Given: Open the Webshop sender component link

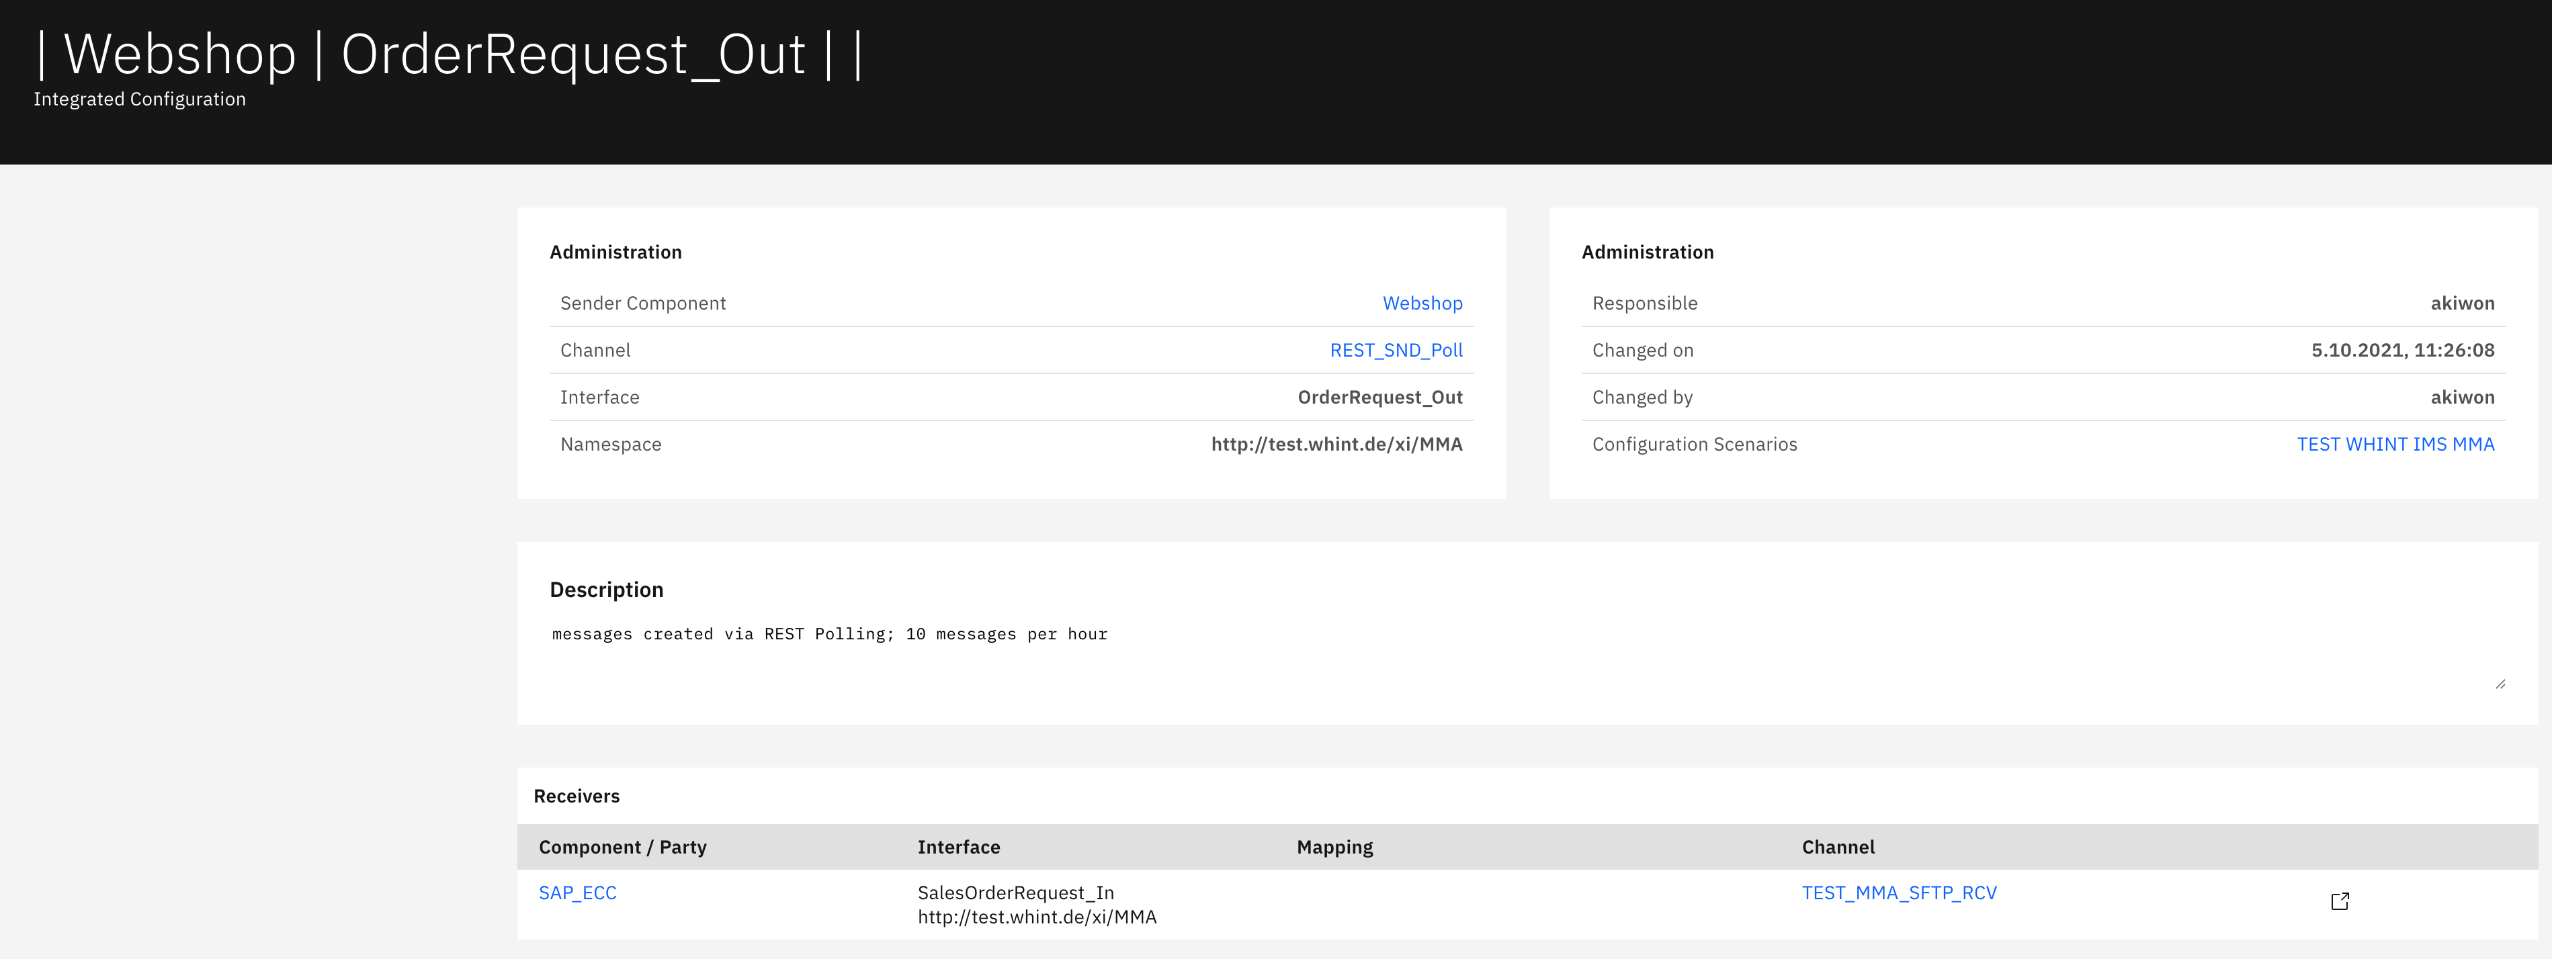Looking at the screenshot, I should (x=1422, y=304).
